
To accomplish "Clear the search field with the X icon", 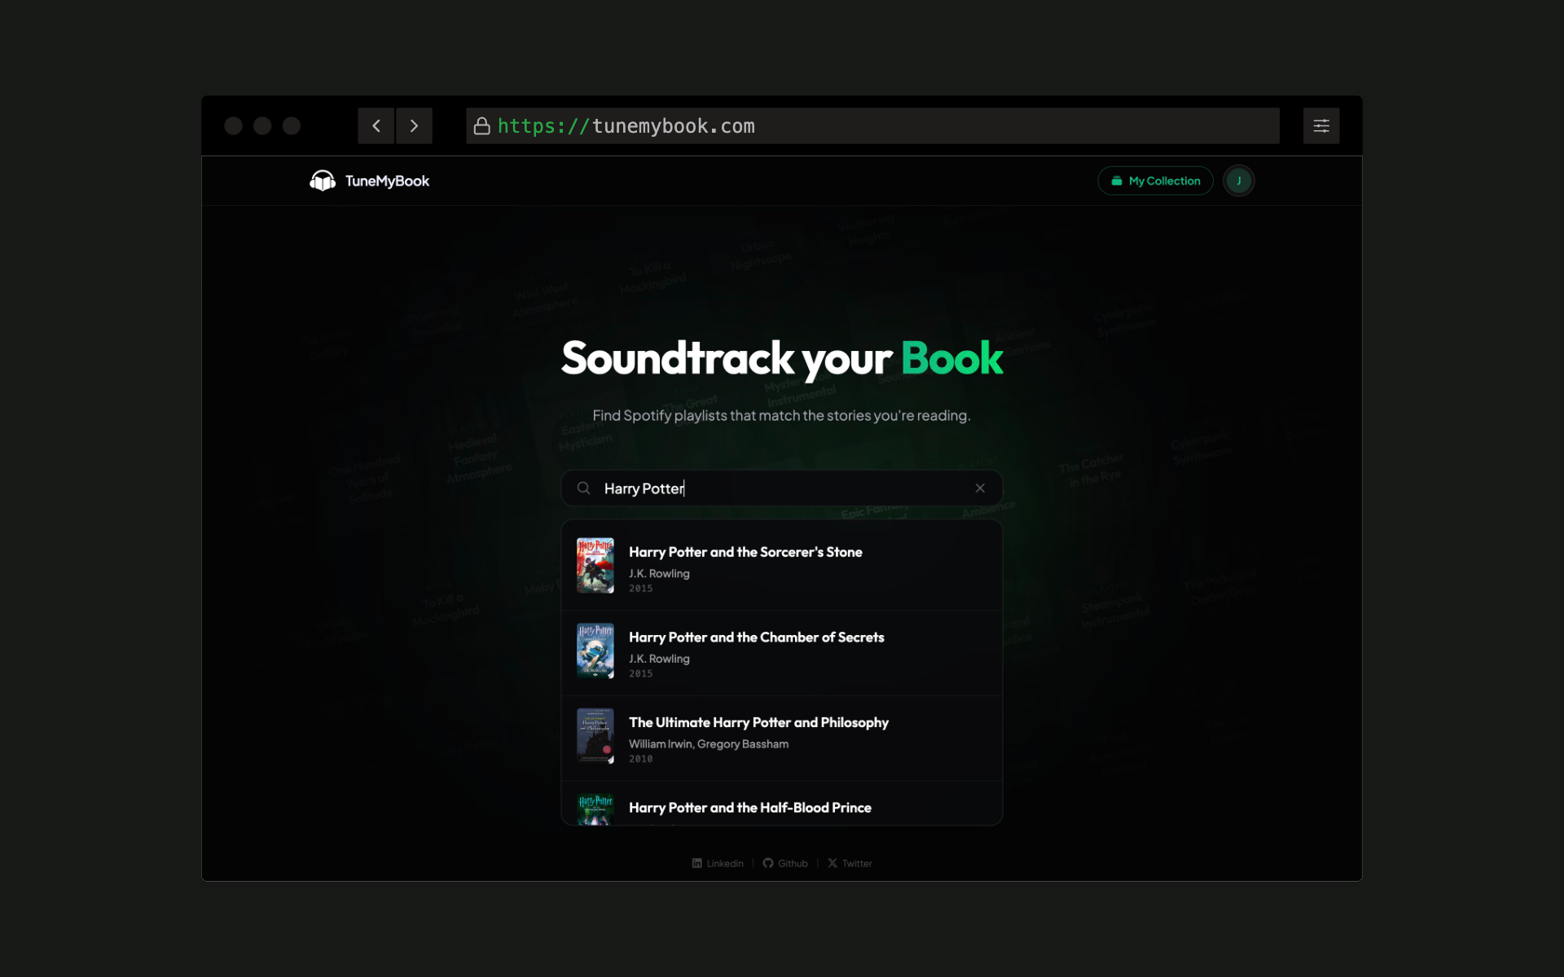I will [980, 488].
